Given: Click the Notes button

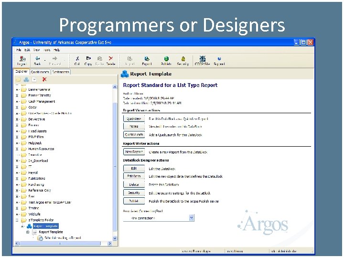Looking at the screenshot, I should point(134,126).
